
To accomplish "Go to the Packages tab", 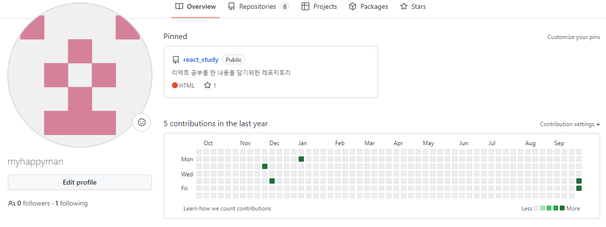I will (369, 7).
